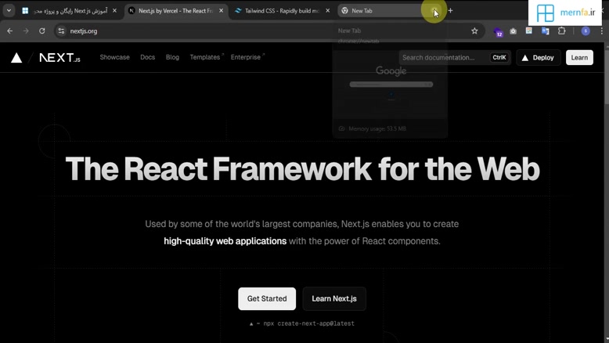Open the Templates link
Screen dimensions: 609x343
point(206,57)
